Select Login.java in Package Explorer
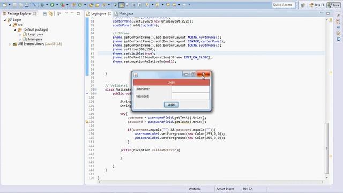The image size is (343, 193). [x=35, y=34]
